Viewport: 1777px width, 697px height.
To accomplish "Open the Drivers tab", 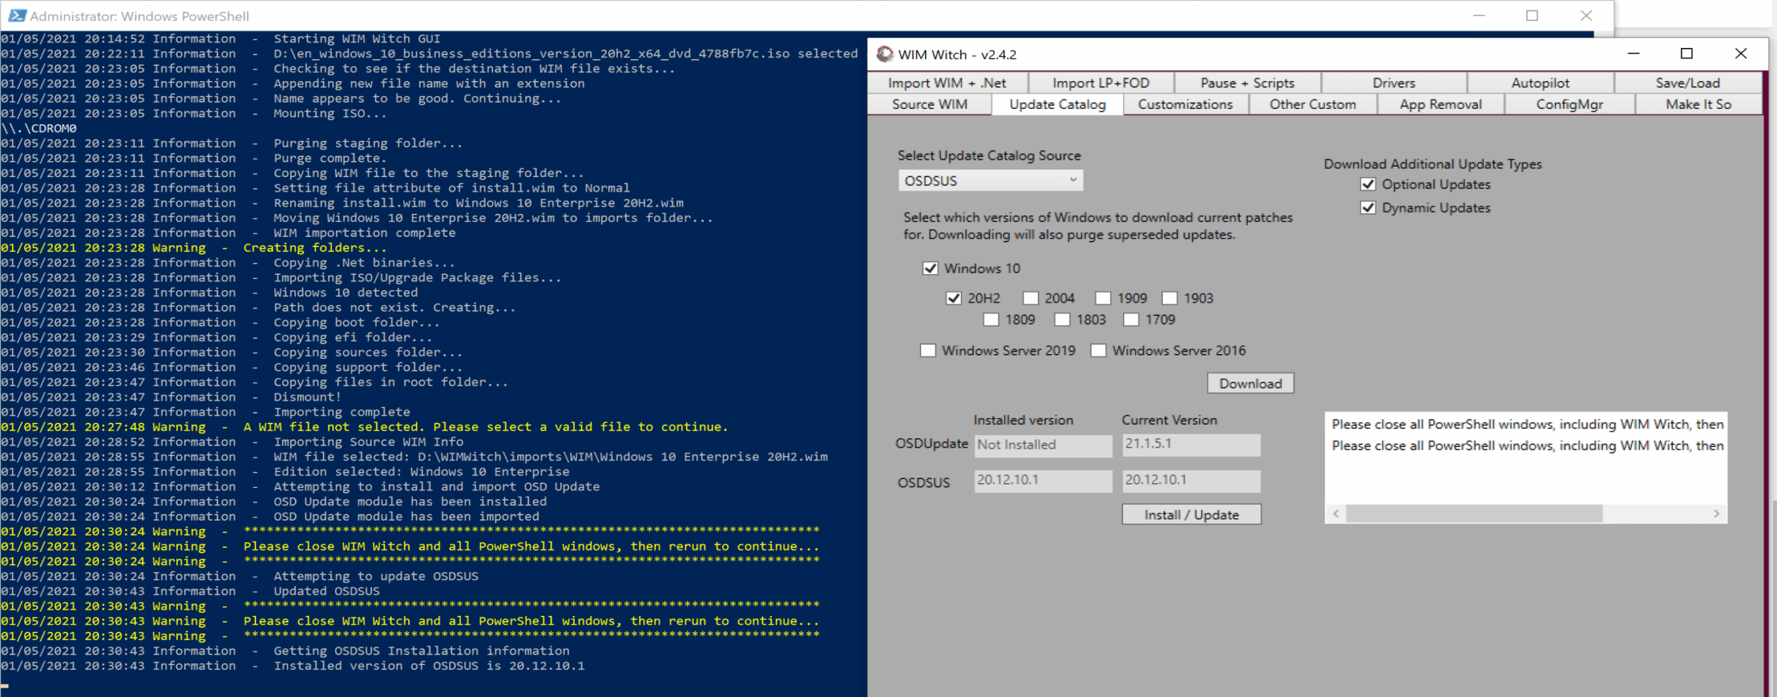I will click(1393, 83).
